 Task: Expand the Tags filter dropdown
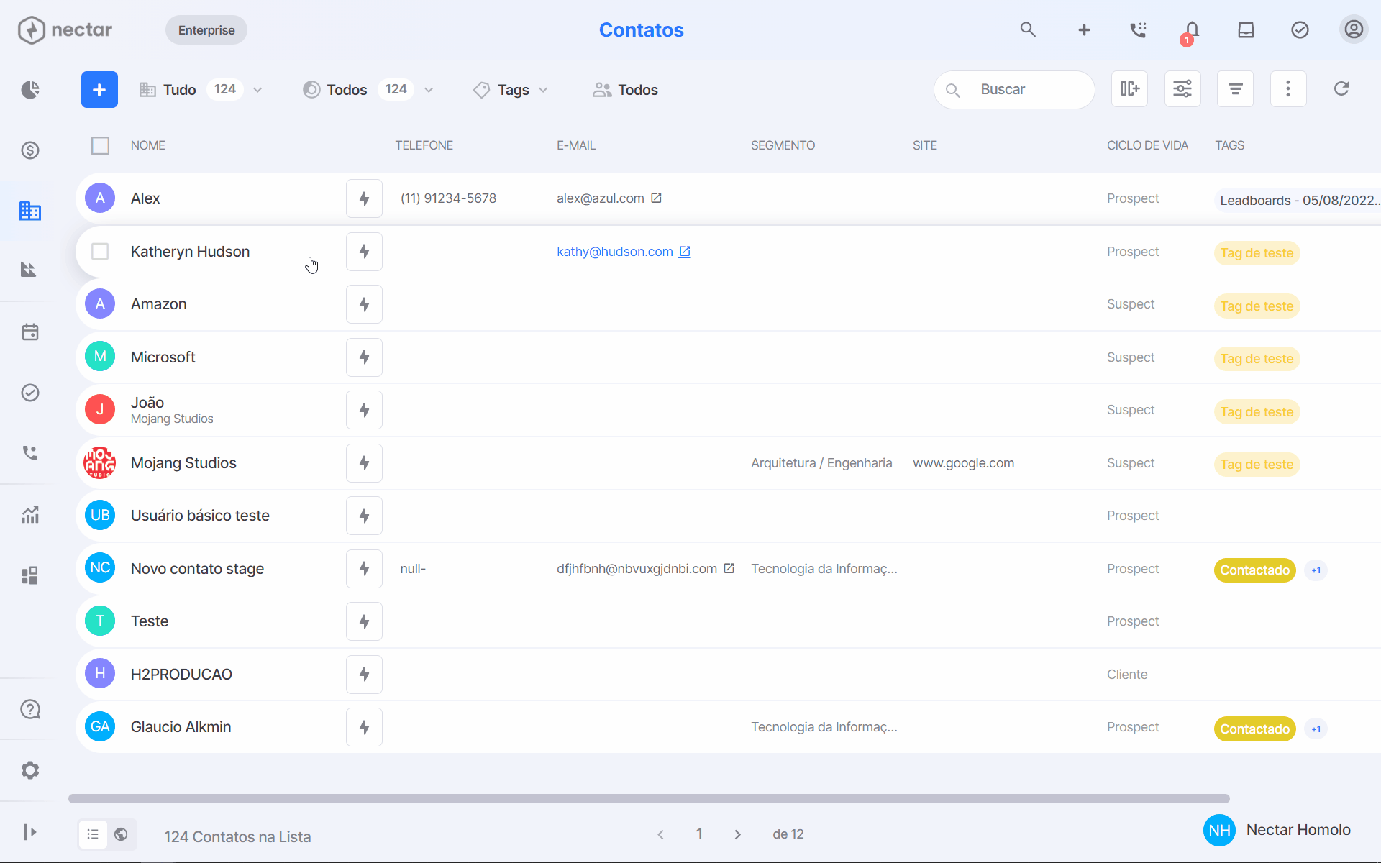point(511,89)
